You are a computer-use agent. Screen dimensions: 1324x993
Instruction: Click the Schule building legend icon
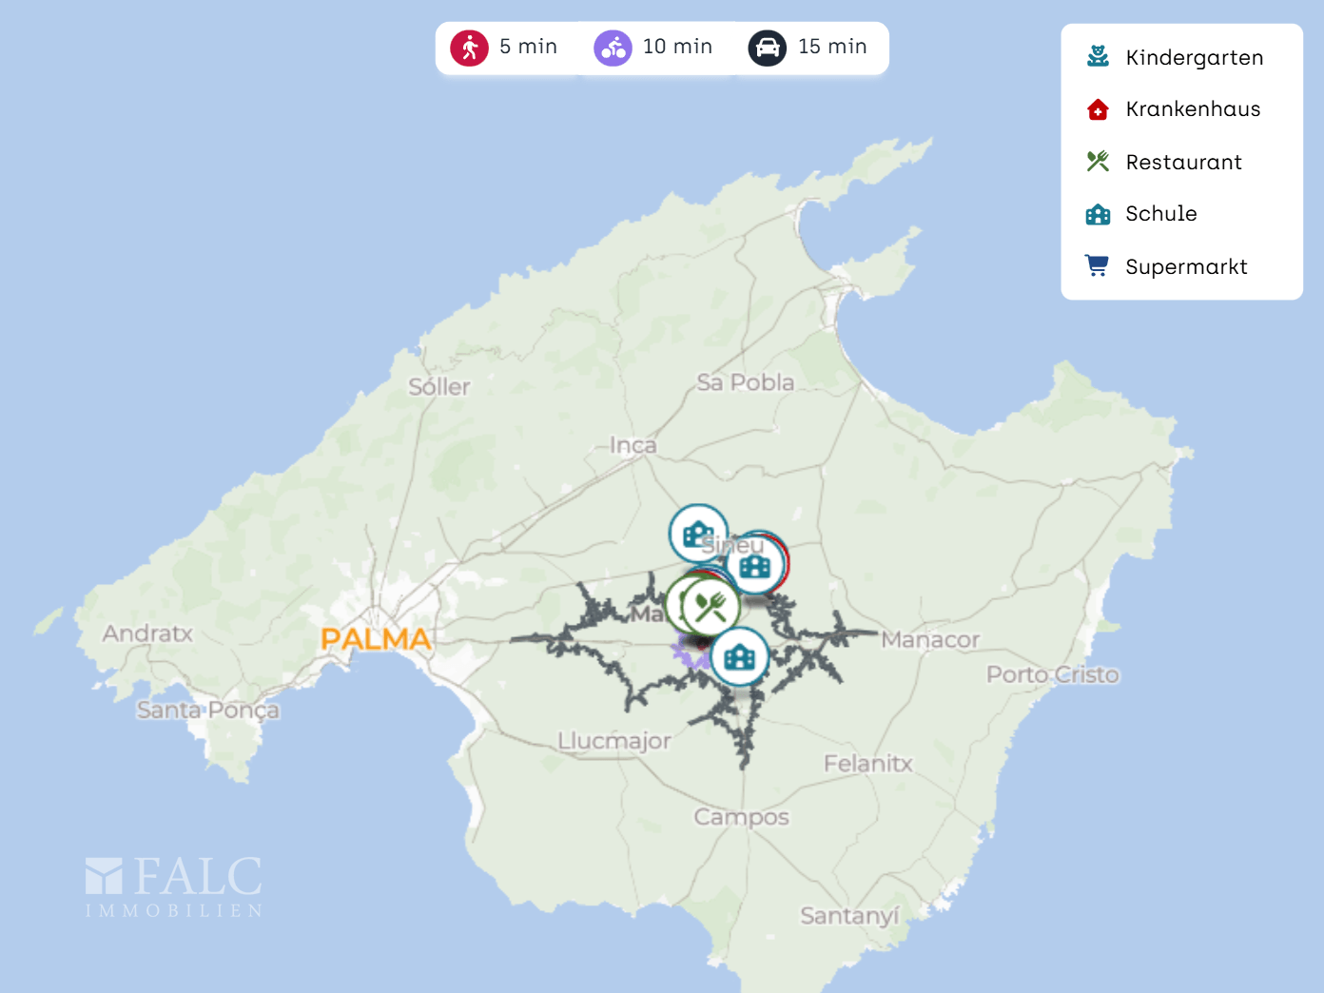click(1098, 214)
